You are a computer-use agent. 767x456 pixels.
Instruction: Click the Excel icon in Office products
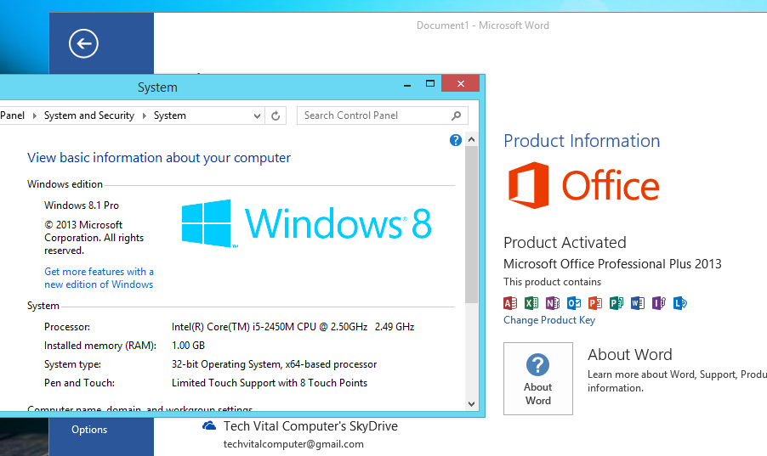[x=531, y=303]
